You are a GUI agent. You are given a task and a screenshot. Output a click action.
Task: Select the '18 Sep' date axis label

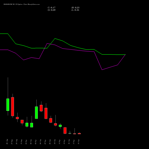79,142
